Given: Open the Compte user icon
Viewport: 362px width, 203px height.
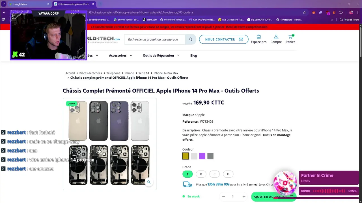Looking at the screenshot, I should click(276, 37).
